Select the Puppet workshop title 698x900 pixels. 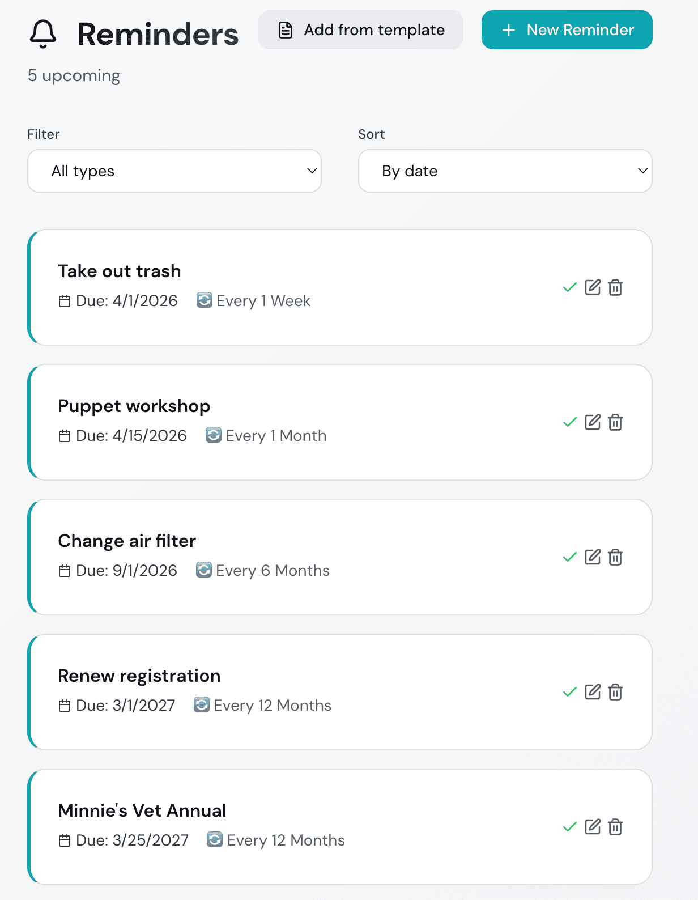(x=134, y=406)
